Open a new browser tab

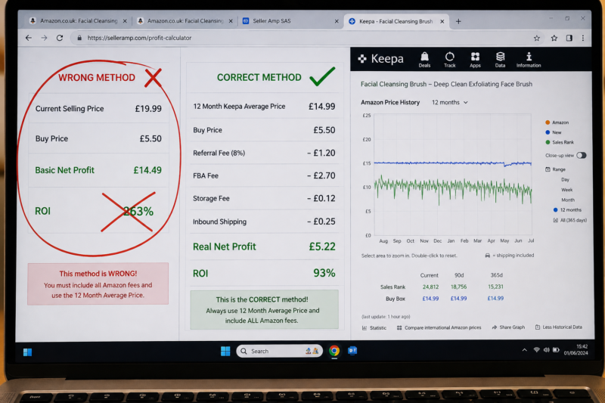(x=458, y=21)
